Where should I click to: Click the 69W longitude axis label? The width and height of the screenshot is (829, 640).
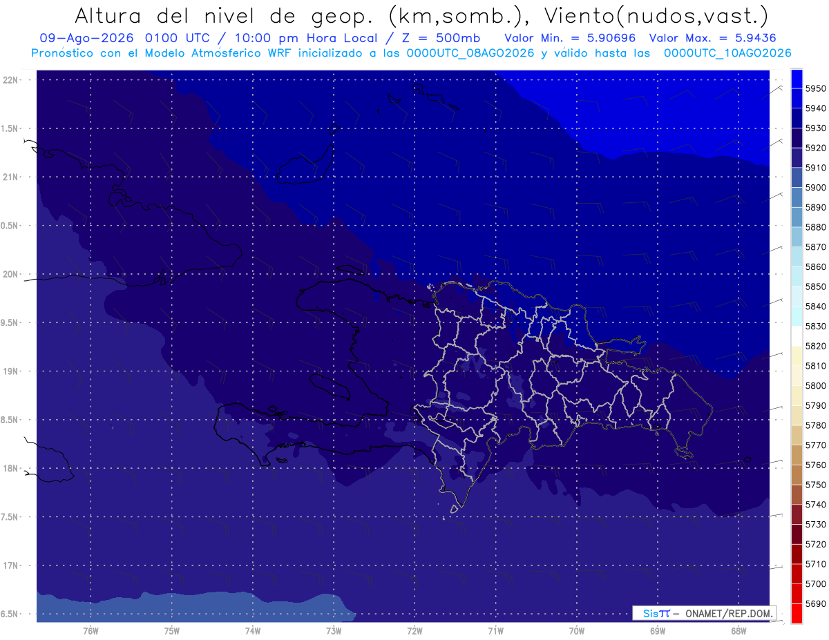(x=657, y=630)
